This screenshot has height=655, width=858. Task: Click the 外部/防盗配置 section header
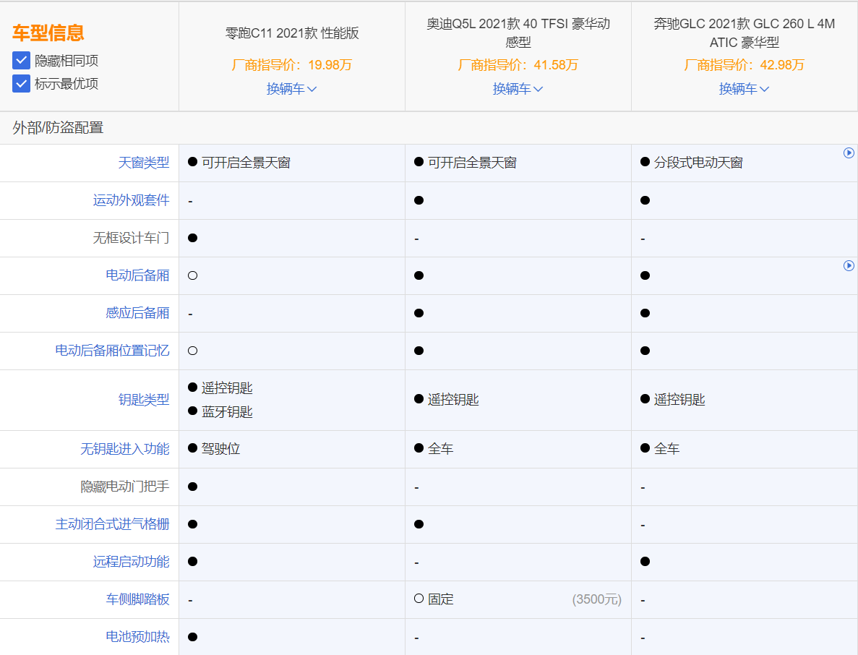pyautogui.click(x=58, y=128)
